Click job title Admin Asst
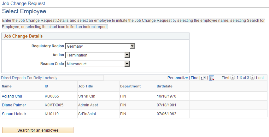 coord(88,105)
